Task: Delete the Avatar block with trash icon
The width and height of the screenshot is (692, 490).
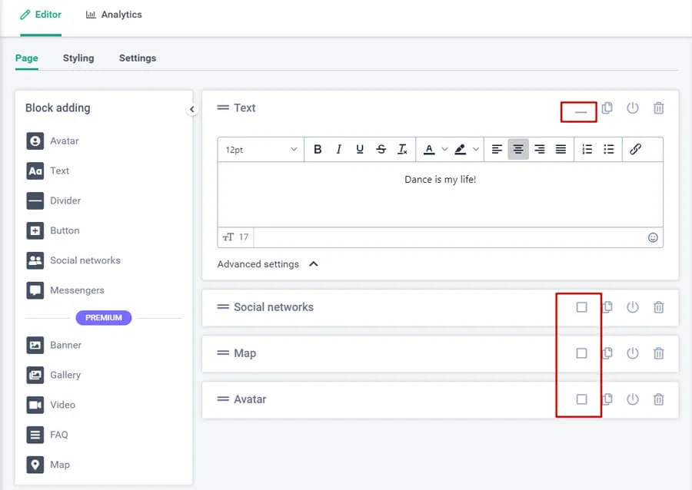Action: 658,399
